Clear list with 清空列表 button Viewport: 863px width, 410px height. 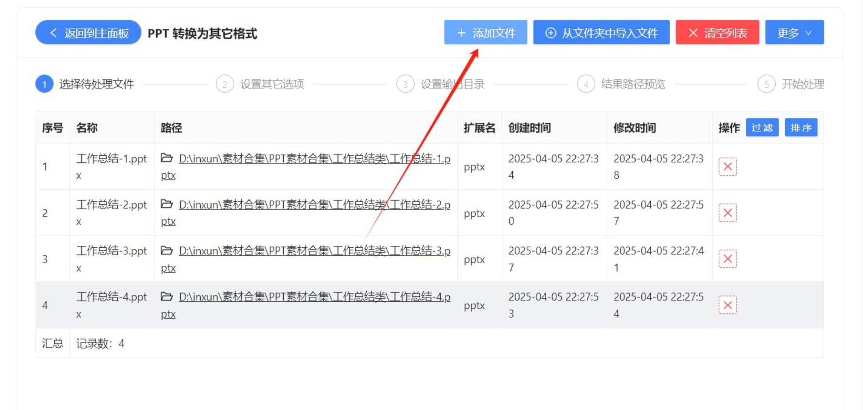[717, 33]
